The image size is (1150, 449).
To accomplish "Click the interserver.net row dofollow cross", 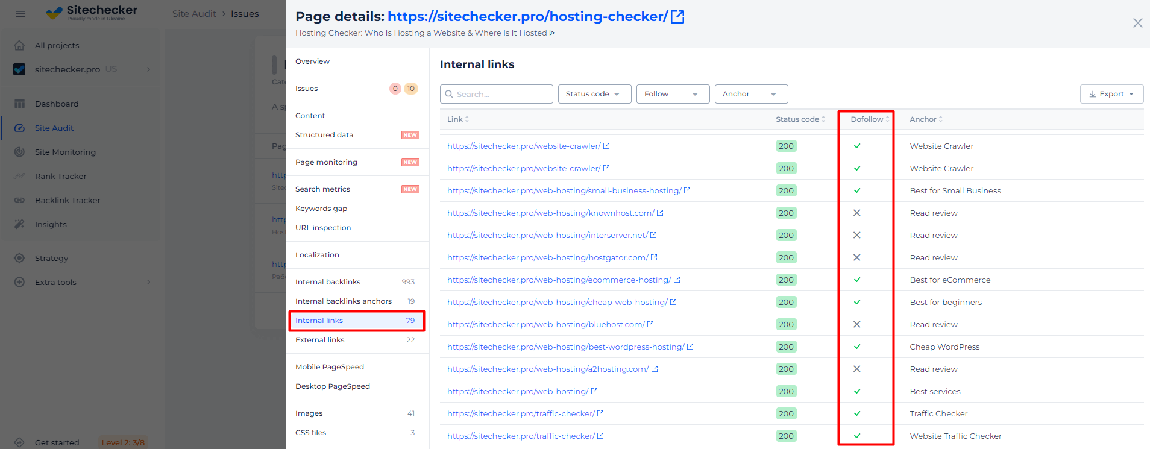I will (x=856, y=235).
